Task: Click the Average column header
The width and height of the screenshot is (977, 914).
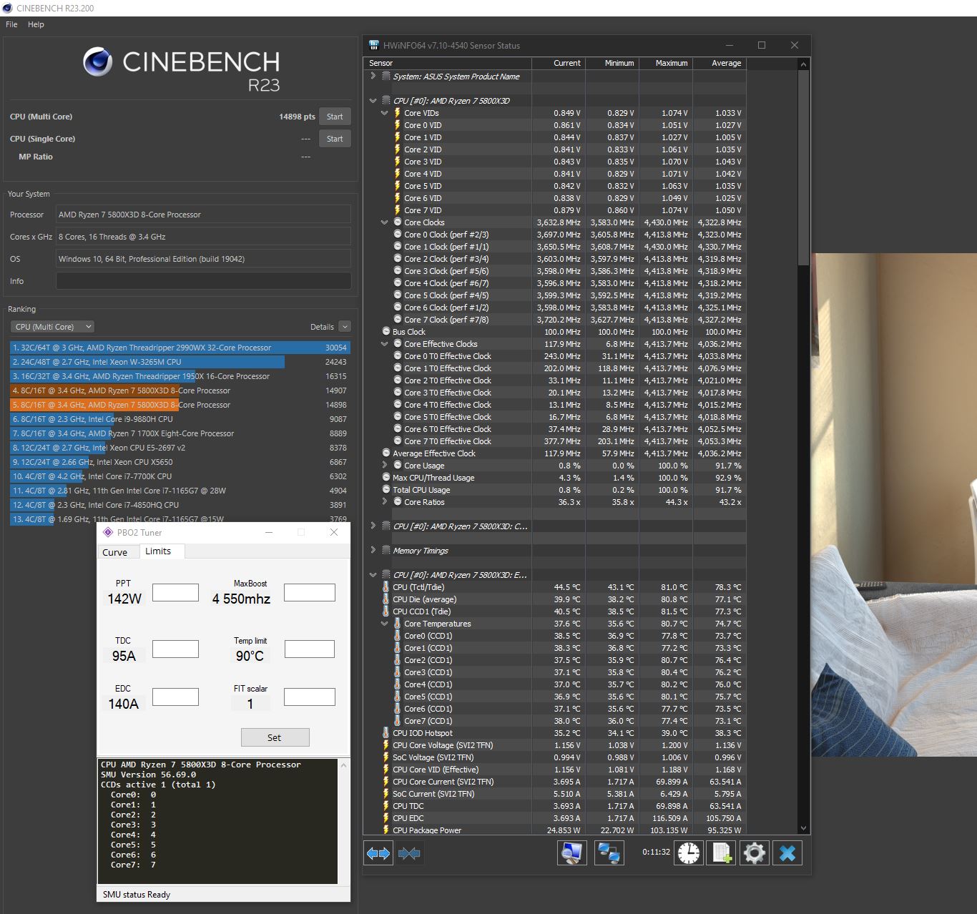Action: coord(719,63)
